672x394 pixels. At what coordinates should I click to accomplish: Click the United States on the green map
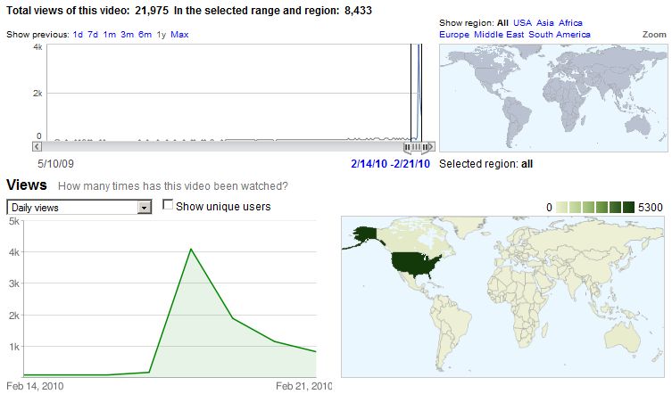(x=412, y=263)
